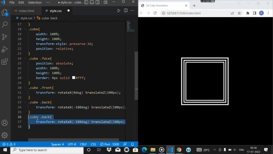Image resolution: width=273 pixels, height=154 pixels.
Task: Toggle the secondary side bar layout
Action: point(98,2)
